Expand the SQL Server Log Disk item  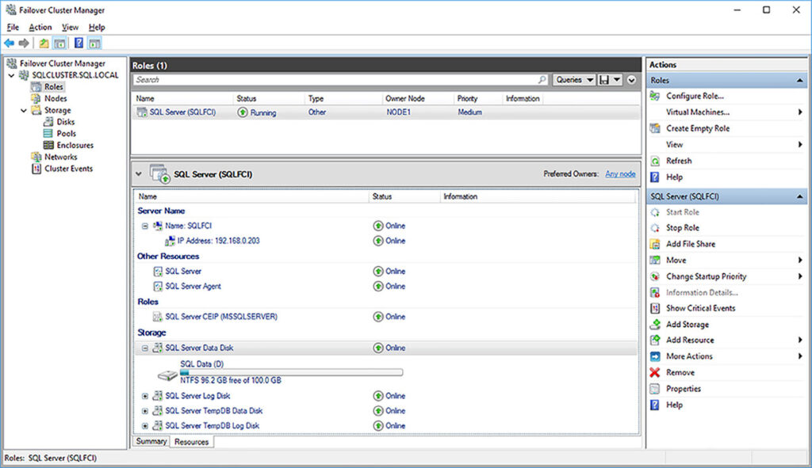[x=145, y=396]
